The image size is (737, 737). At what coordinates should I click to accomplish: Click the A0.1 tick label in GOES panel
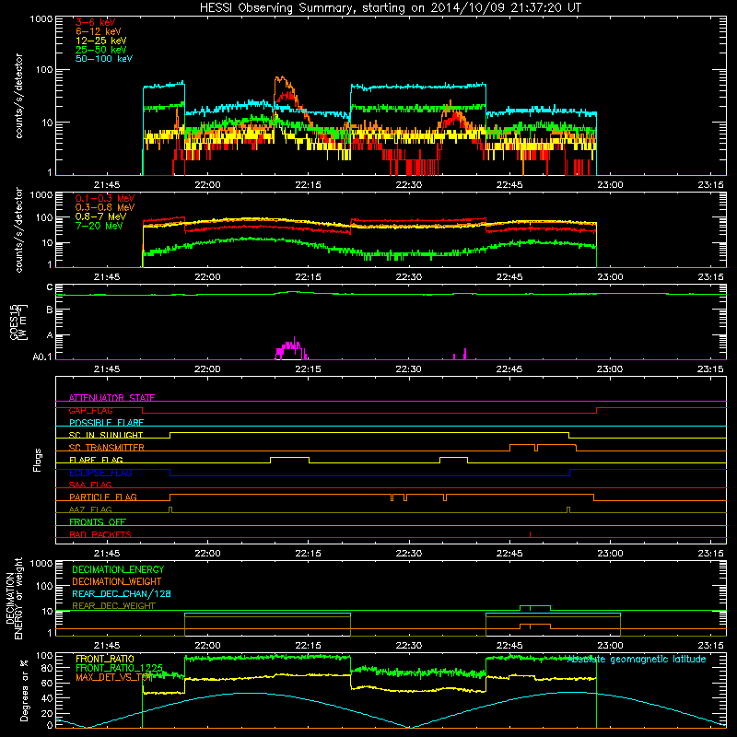pos(42,357)
